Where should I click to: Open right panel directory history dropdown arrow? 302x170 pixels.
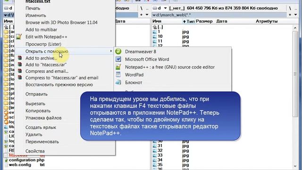click(x=295, y=15)
